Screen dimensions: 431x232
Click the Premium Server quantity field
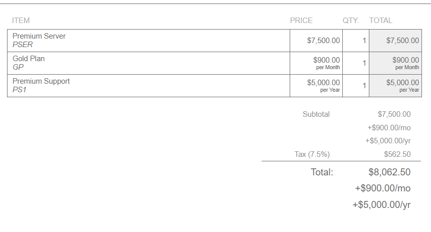pos(356,41)
